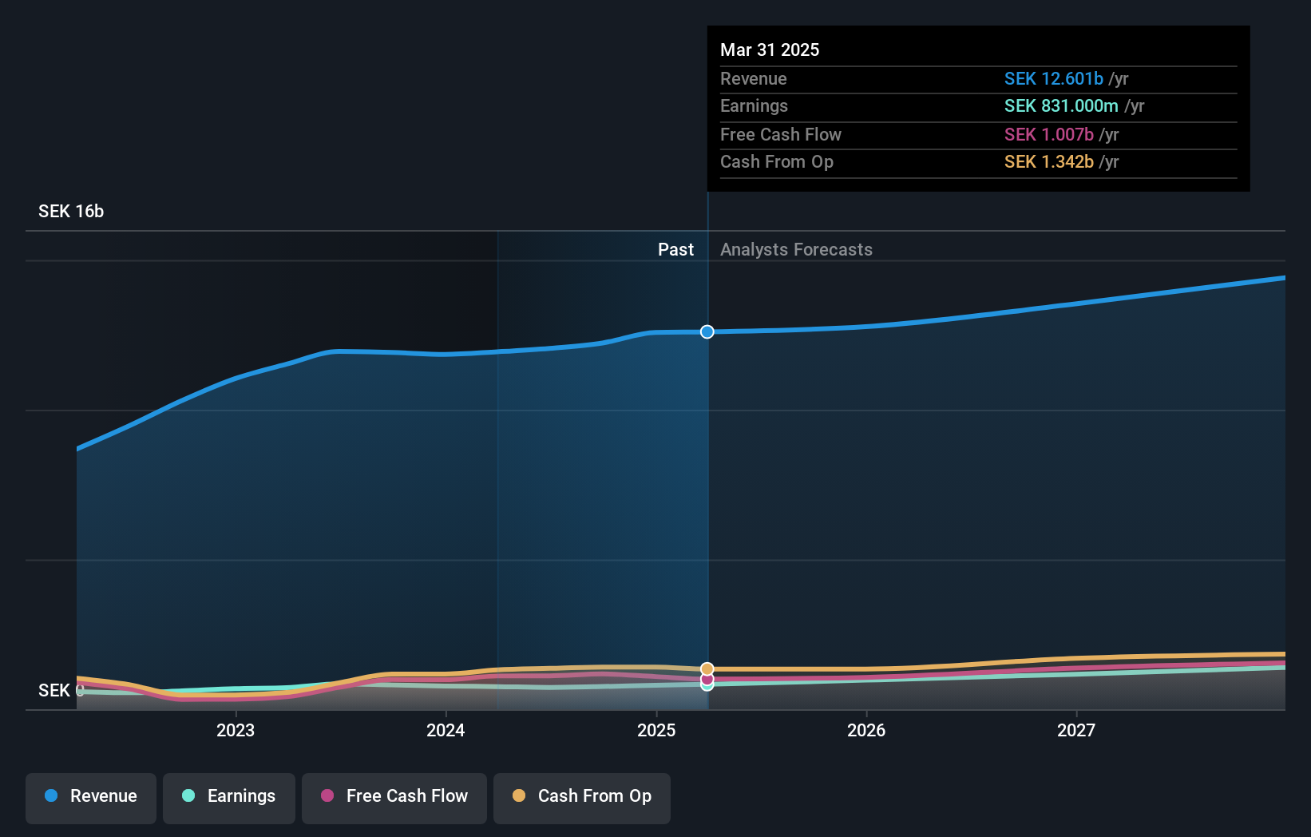Select the orange Cash From Op marker dot
The image size is (1311, 837).
(707, 668)
